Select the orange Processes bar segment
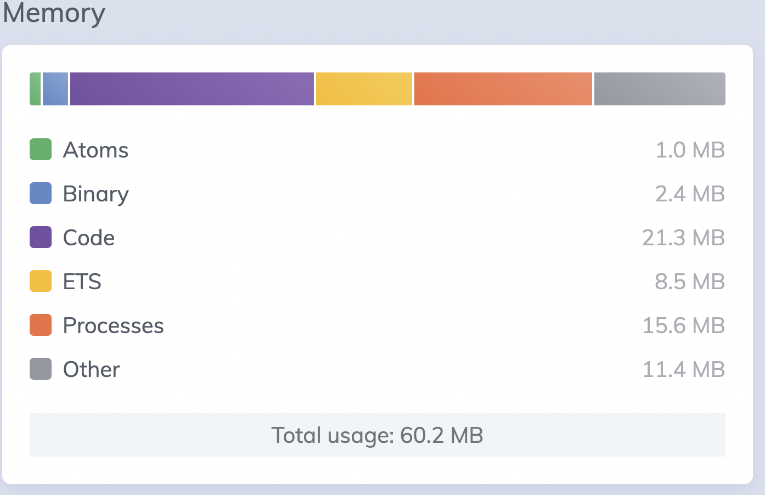 [503, 89]
